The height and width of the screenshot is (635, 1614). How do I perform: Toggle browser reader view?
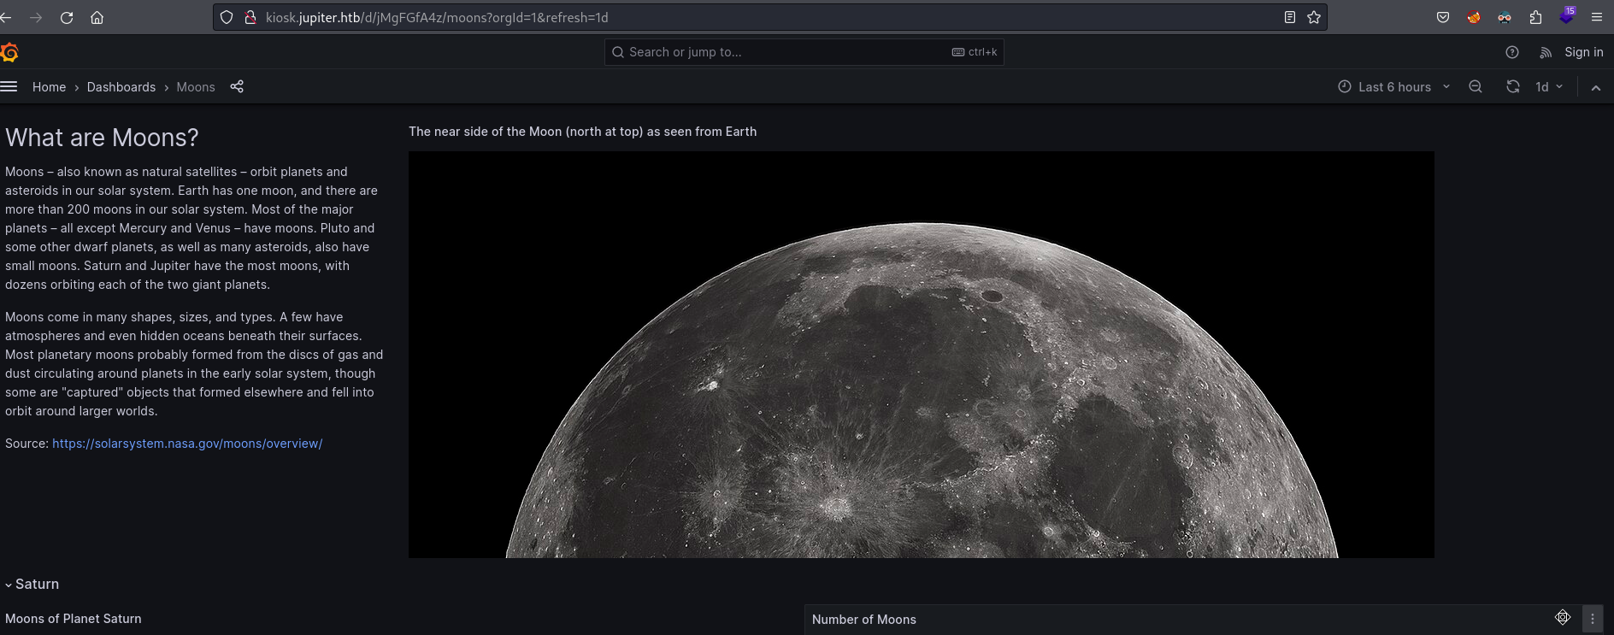1289,17
